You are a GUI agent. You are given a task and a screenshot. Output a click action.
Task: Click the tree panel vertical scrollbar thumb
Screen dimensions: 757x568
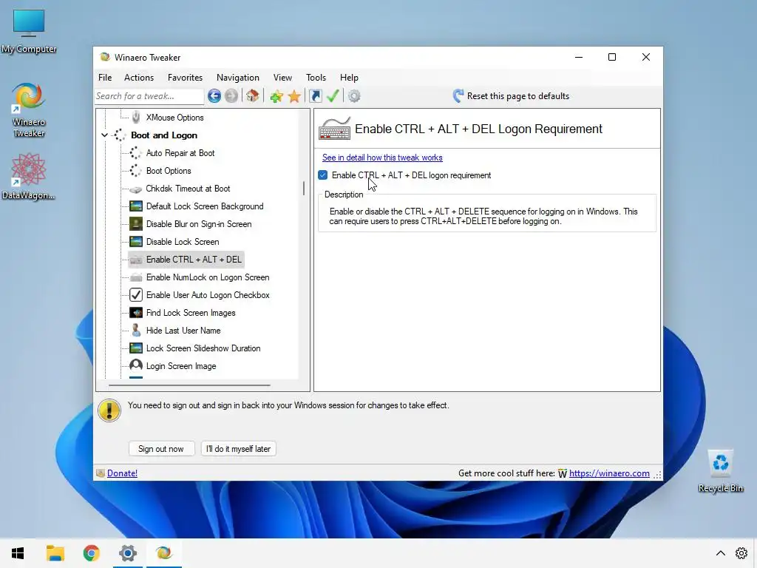[x=304, y=189]
